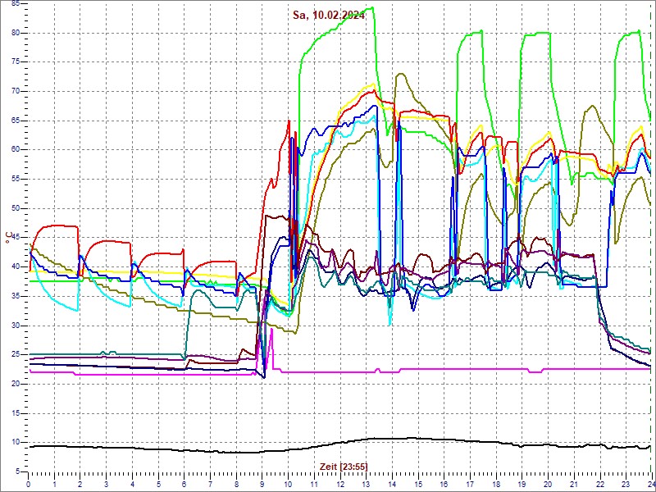Click the '°C' temperature unit label
Viewport: 656px width, 492px height.
click(x=8, y=238)
